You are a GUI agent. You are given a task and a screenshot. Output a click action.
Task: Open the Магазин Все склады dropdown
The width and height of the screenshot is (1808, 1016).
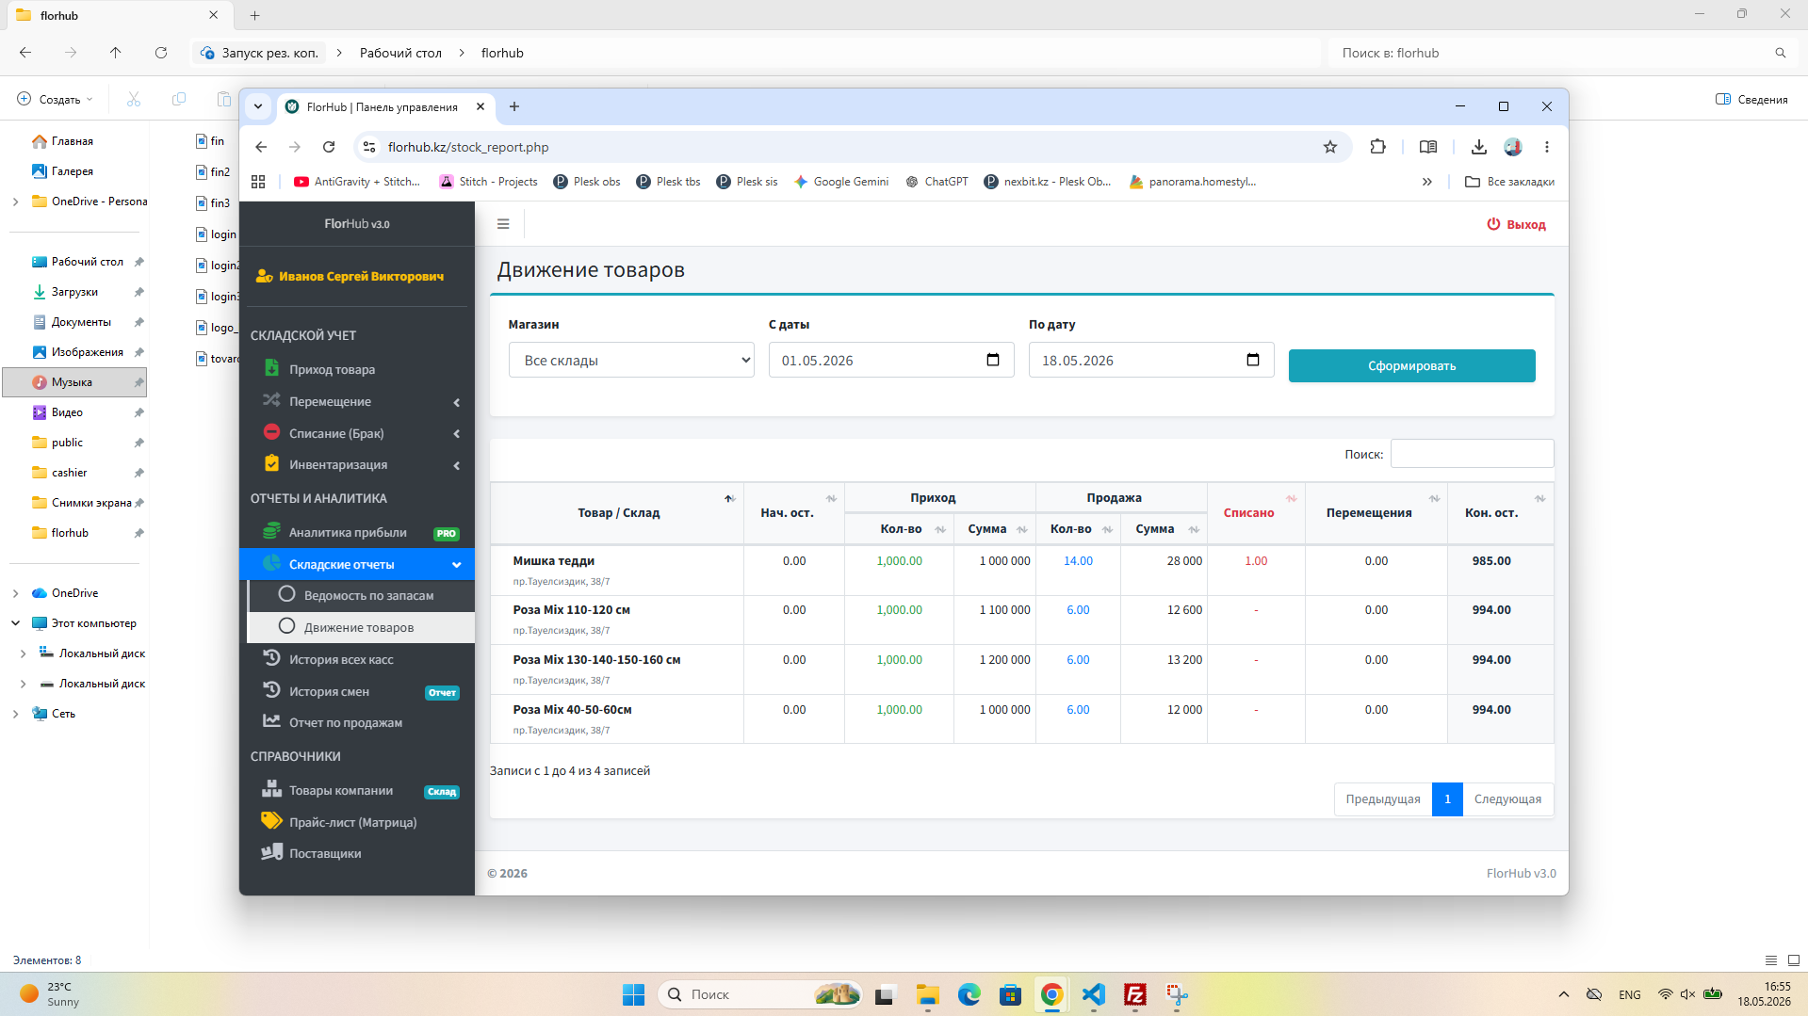631,360
